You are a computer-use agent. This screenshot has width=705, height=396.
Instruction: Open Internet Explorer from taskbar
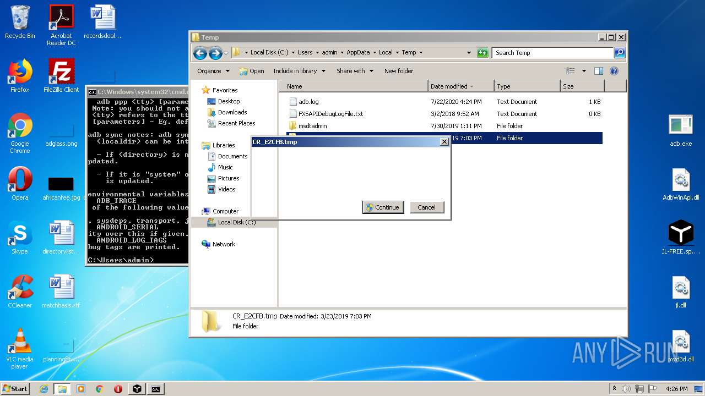(x=44, y=389)
